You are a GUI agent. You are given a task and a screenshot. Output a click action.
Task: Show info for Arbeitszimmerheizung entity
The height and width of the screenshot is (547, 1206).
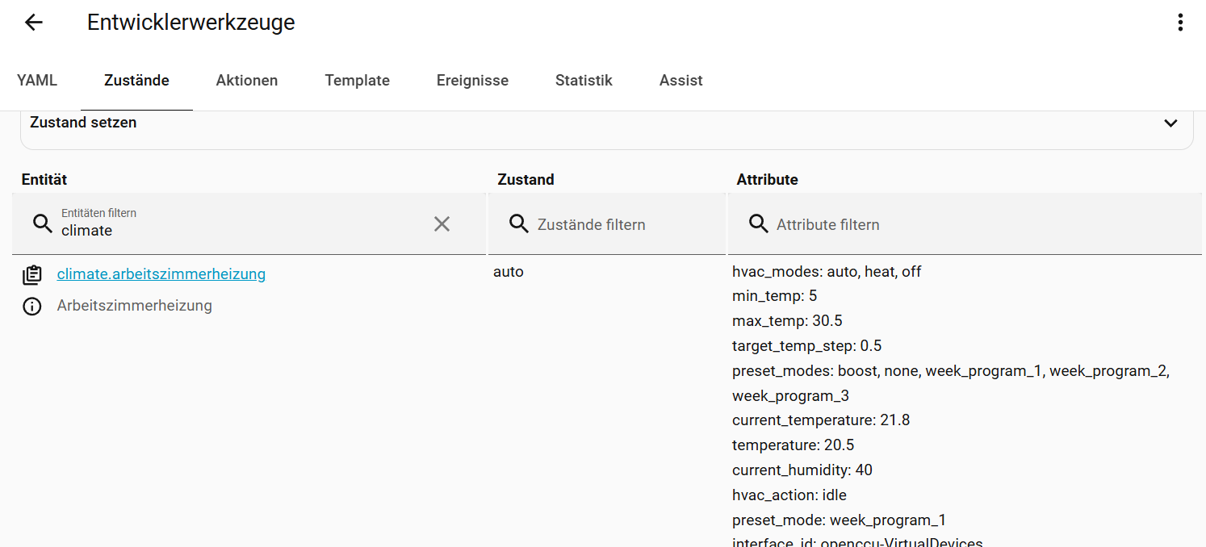point(32,307)
